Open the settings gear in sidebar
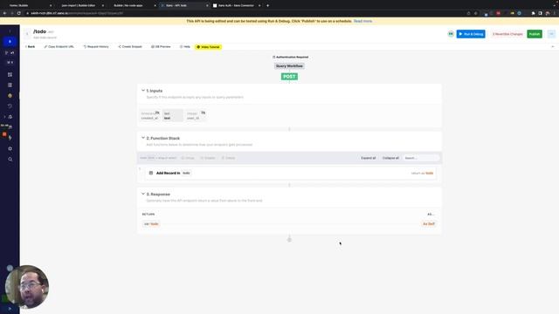The image size is (559, 314). click(x=10, y=149)
